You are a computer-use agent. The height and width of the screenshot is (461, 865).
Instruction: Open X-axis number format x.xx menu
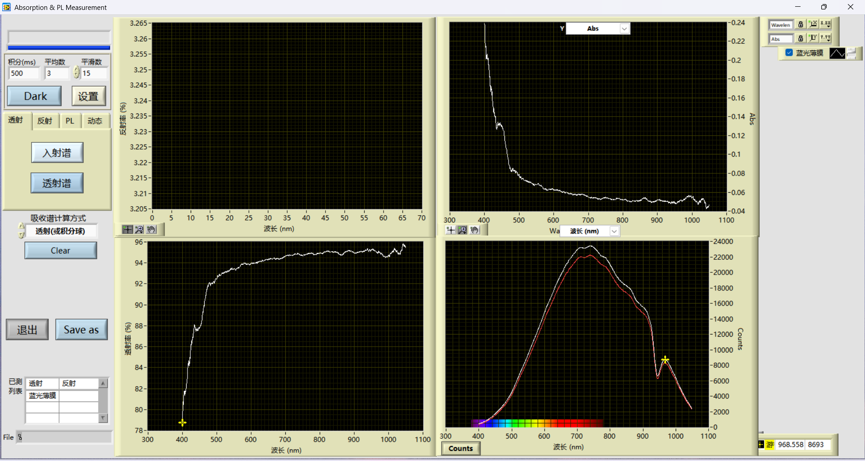(x=825, y=24)
